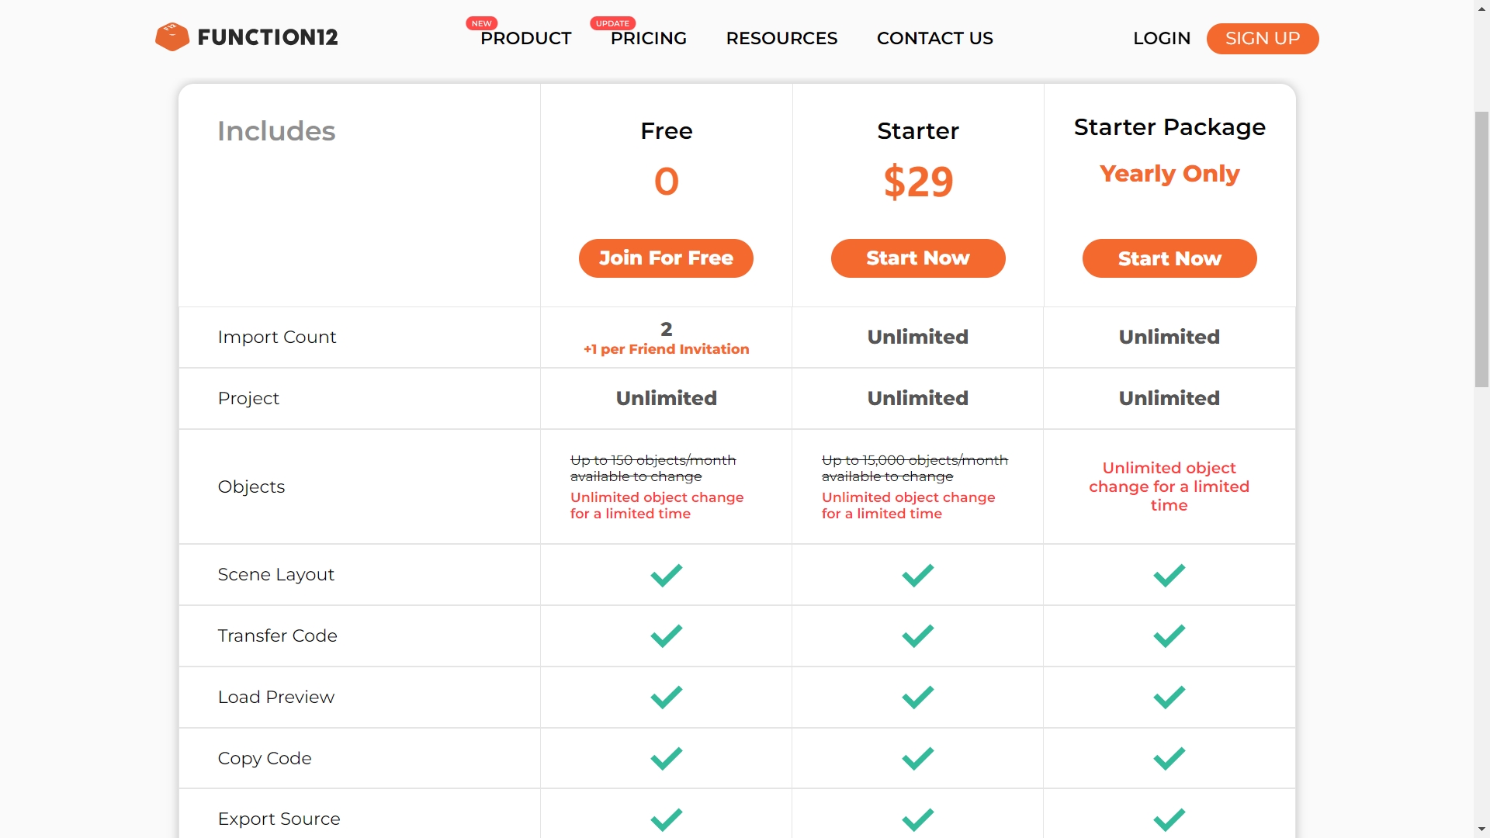1490x838 pixels.
Task: Click the page vertical scrollbar
Action: point(1481,248)
